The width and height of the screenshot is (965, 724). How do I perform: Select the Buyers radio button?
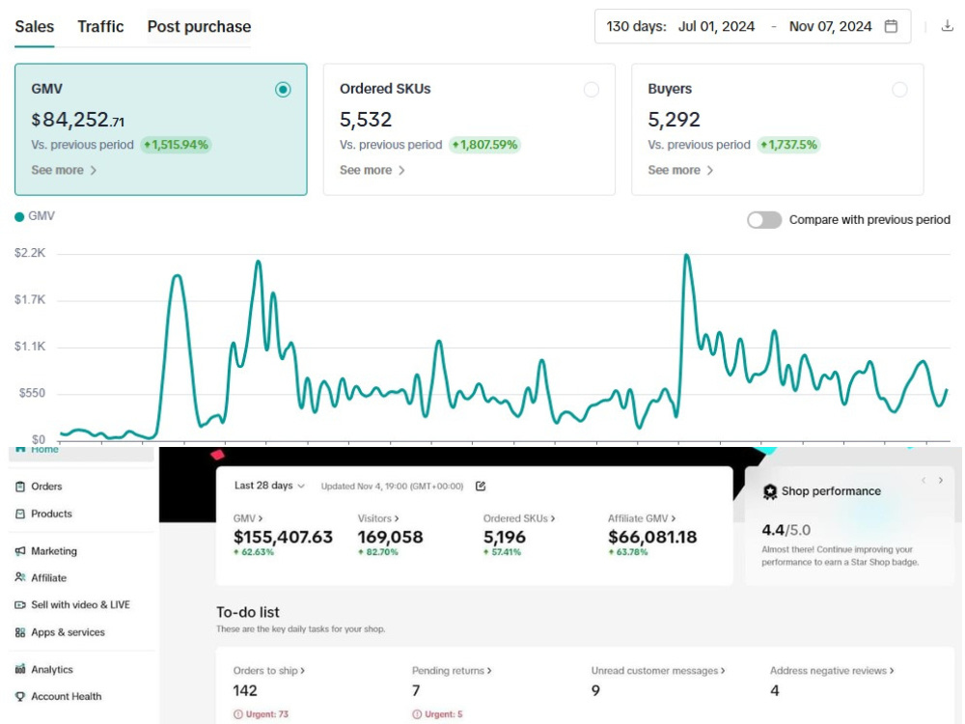point(899,90)
